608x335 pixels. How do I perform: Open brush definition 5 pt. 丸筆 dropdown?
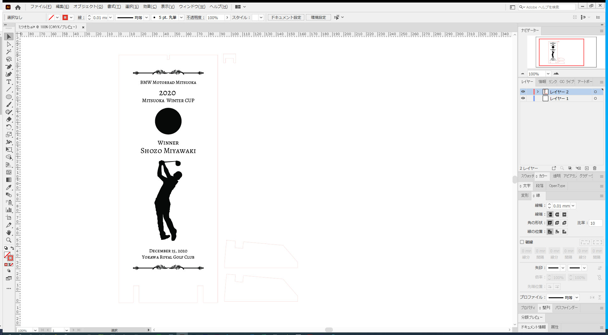(181, 18)
